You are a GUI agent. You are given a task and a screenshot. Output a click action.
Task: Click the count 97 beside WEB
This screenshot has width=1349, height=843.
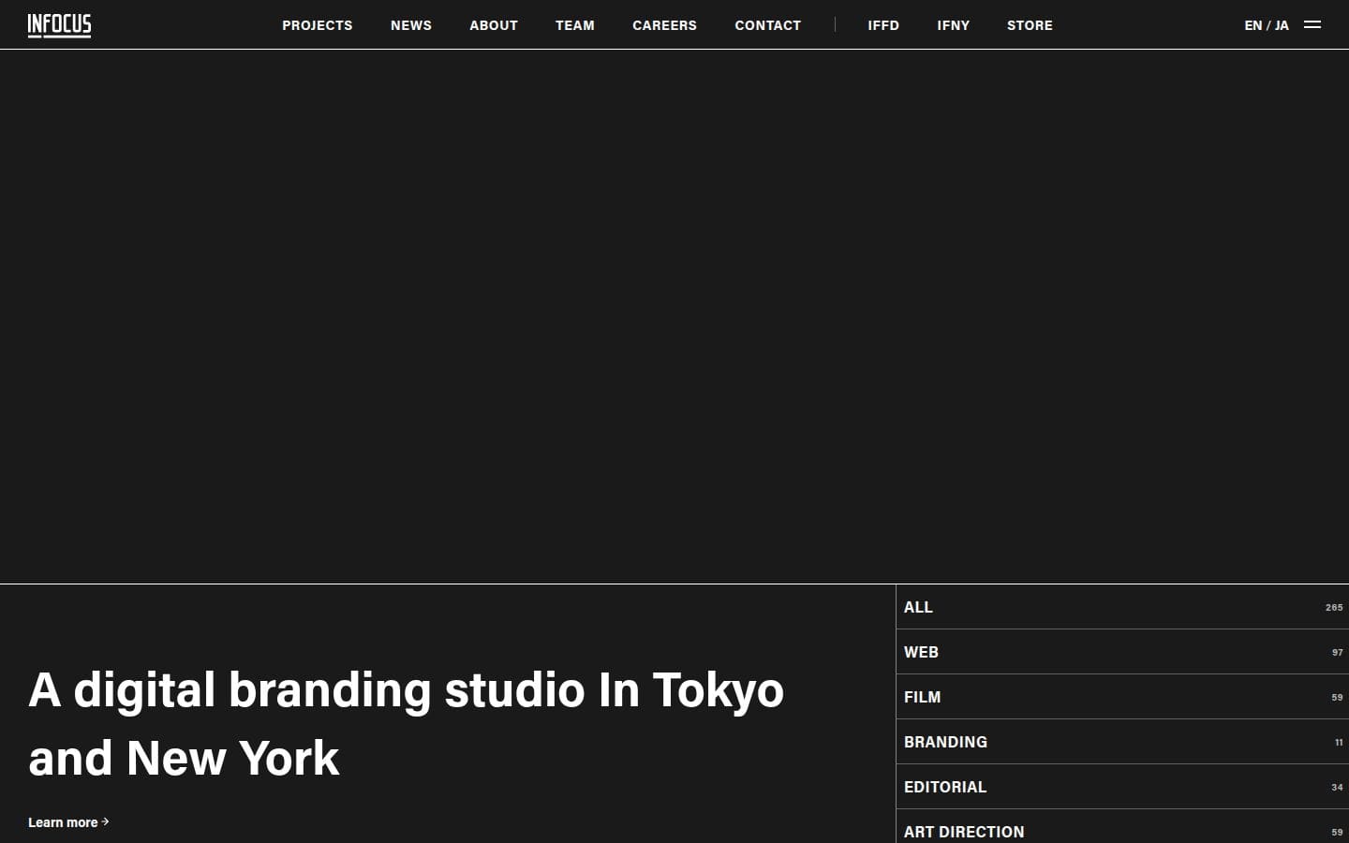point(1338,653)
